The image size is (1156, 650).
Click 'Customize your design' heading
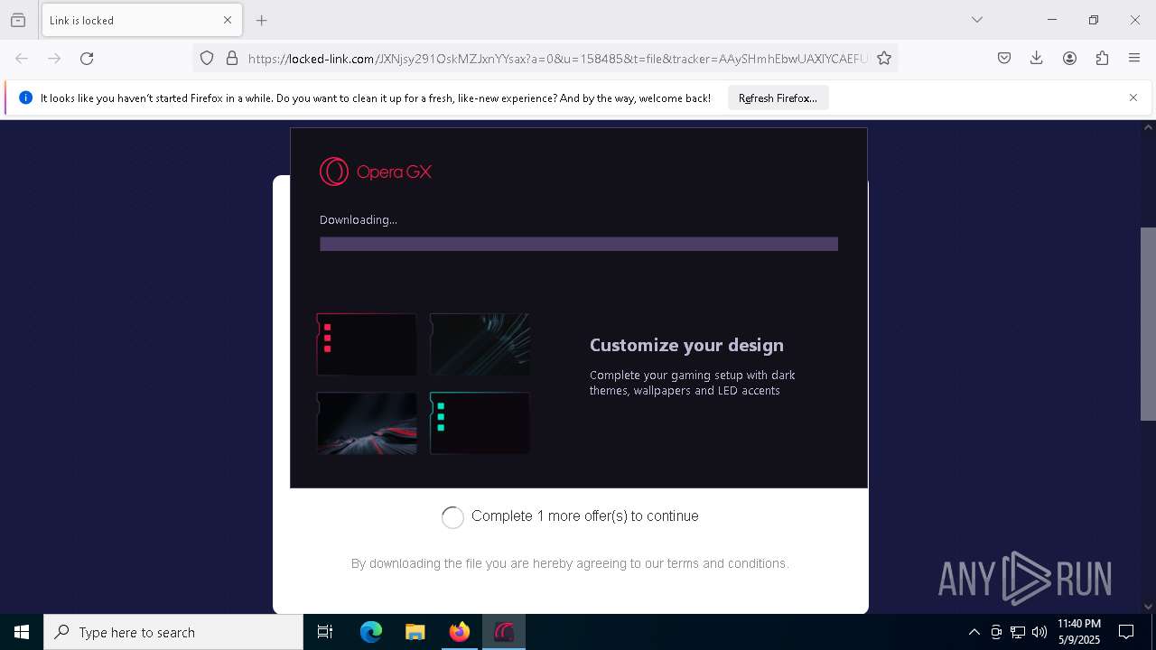686,345
